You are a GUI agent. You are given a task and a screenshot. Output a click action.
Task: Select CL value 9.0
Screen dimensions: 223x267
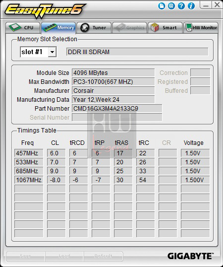pos(56,171)
